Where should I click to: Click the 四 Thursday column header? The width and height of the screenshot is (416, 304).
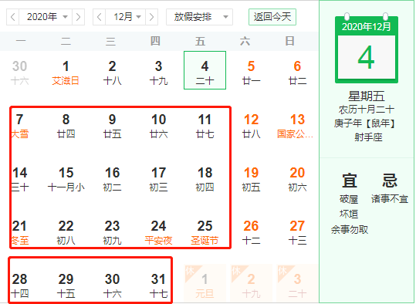[155, 41]
